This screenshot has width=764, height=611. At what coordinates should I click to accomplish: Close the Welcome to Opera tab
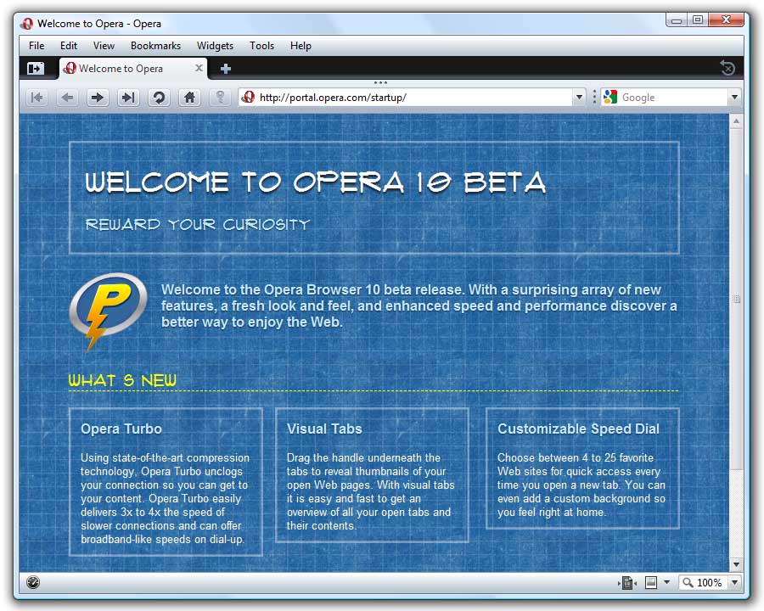click(x=199, y=68)
